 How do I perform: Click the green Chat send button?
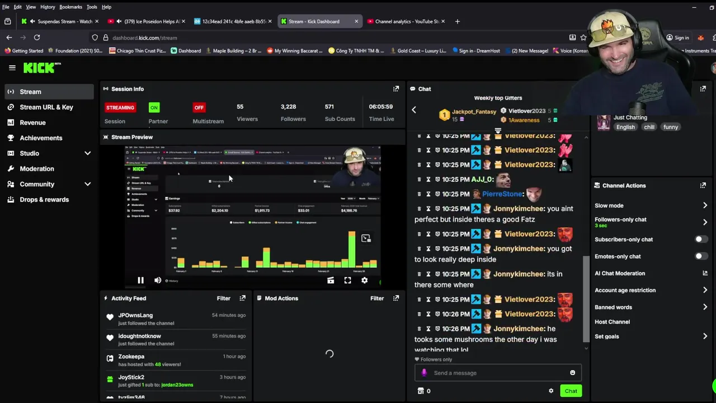click(571, 391)
